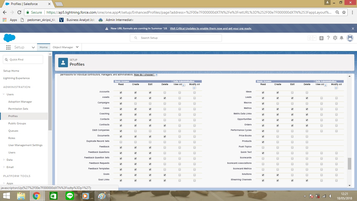Expand the Data section
357x201 pixels.
4,160
